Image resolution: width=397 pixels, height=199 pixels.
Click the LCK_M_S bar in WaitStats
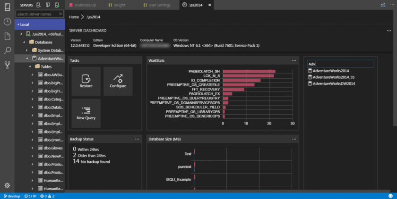pyautogui.click(x=249, y=76)
